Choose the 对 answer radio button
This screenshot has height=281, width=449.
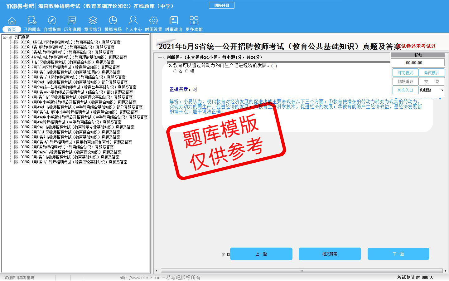175,71
